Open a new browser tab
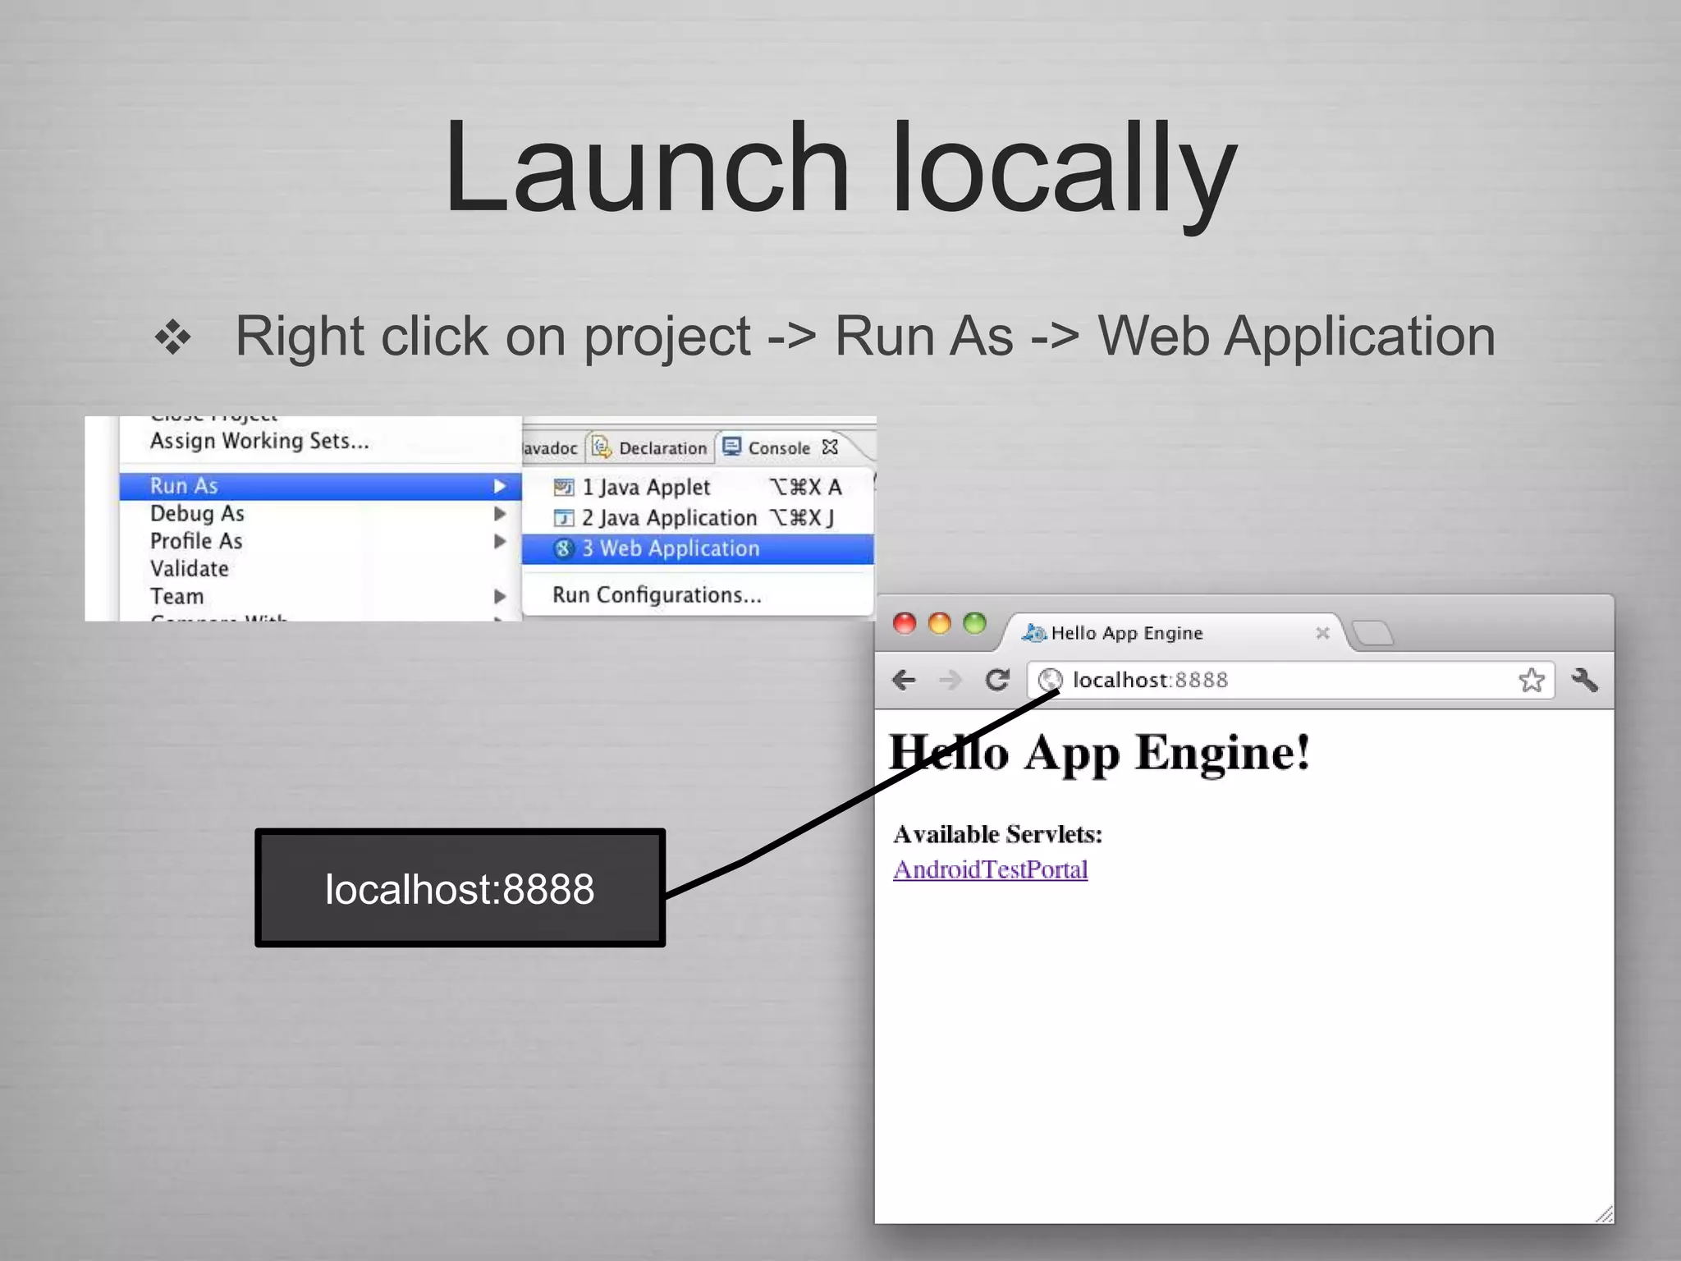 tap(1372, 633)
